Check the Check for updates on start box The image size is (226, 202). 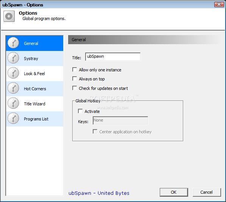coord(75,88)
